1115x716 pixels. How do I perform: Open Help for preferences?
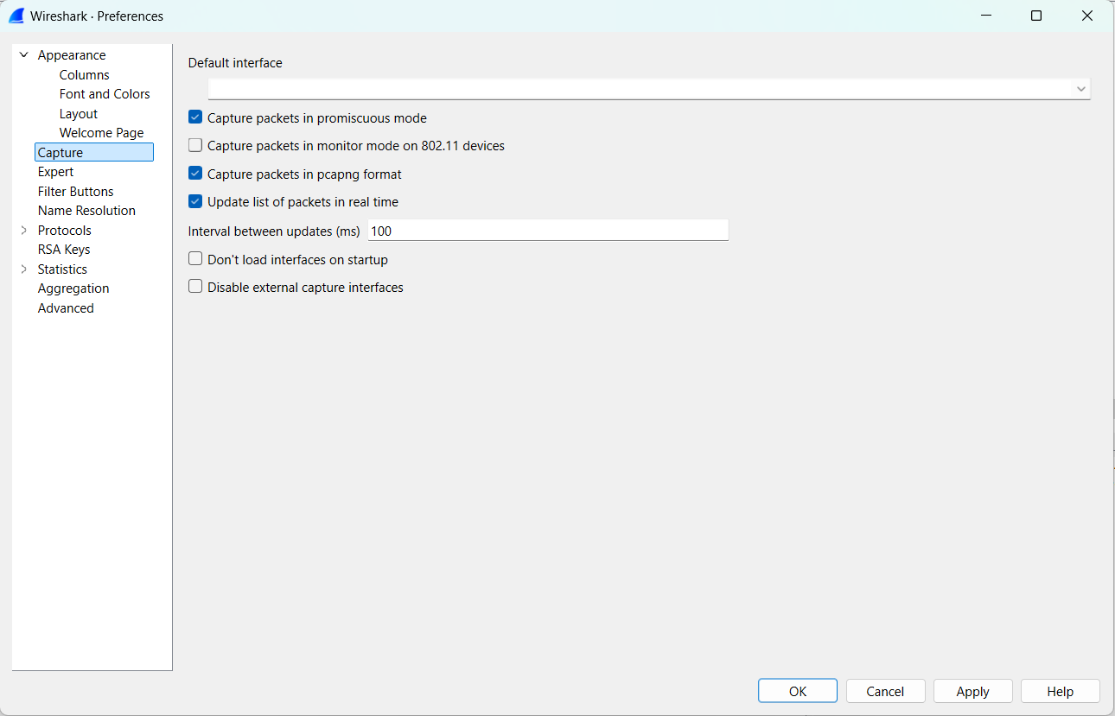[x=1060, y=691]
